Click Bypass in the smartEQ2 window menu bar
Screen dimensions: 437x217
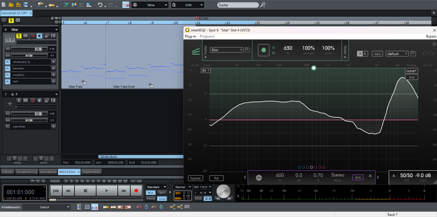pyautogui.click(x=431, y=36)
